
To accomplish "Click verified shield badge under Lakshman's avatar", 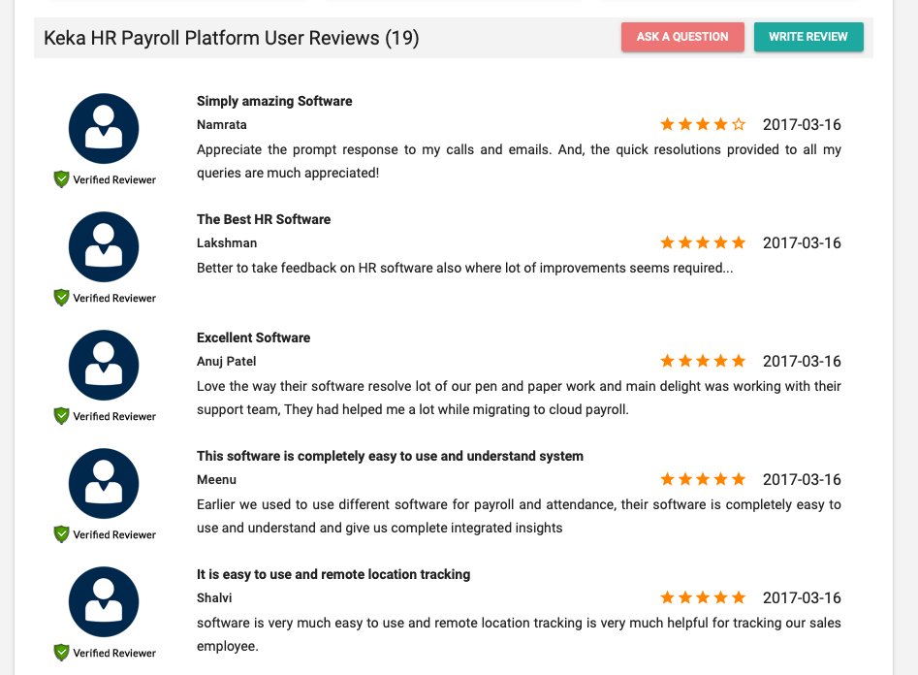I will click(62, 297).
